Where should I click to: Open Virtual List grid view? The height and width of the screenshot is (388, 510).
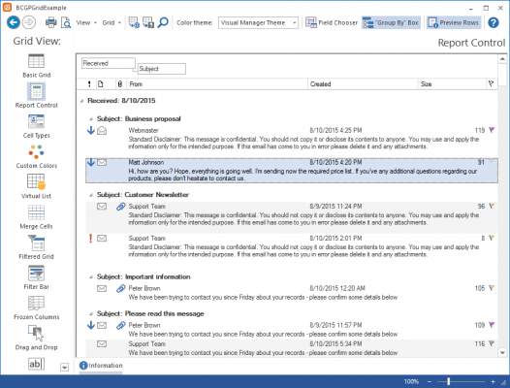click(37, 186)
